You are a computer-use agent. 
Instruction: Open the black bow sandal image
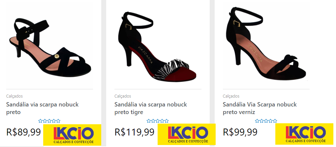[x=266, y=44]
